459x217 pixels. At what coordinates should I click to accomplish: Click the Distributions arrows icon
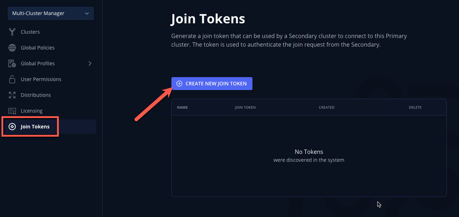12,95
